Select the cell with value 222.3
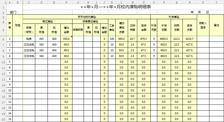The width and height of the screenshot is (224, 122). coord(176,39)
